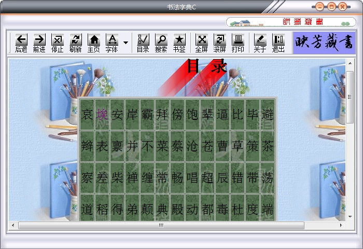This screenshot has width=363, height=249.
Task: Choose the 比 character cell
Action: [x=238, y=115]
